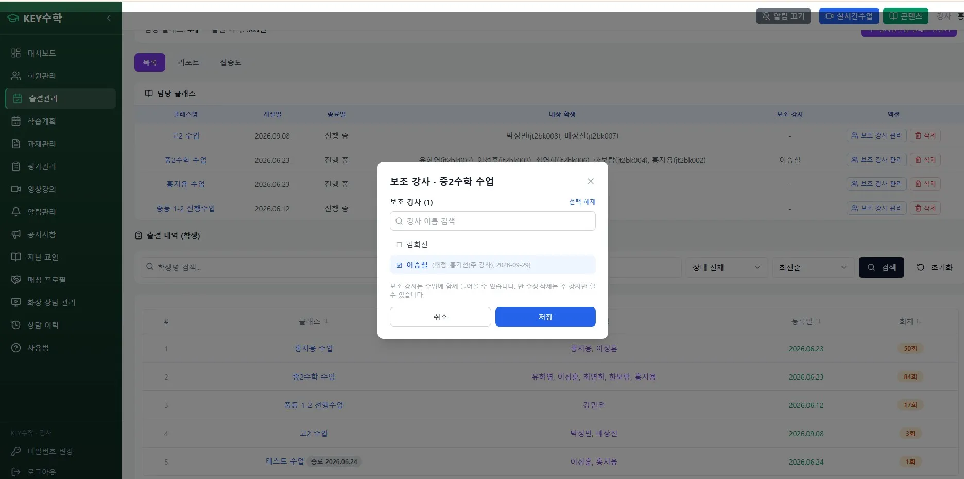This screenshot has height=479, width=964.
Task: Click 실시간수업 button in header
Action: point(849,16)
